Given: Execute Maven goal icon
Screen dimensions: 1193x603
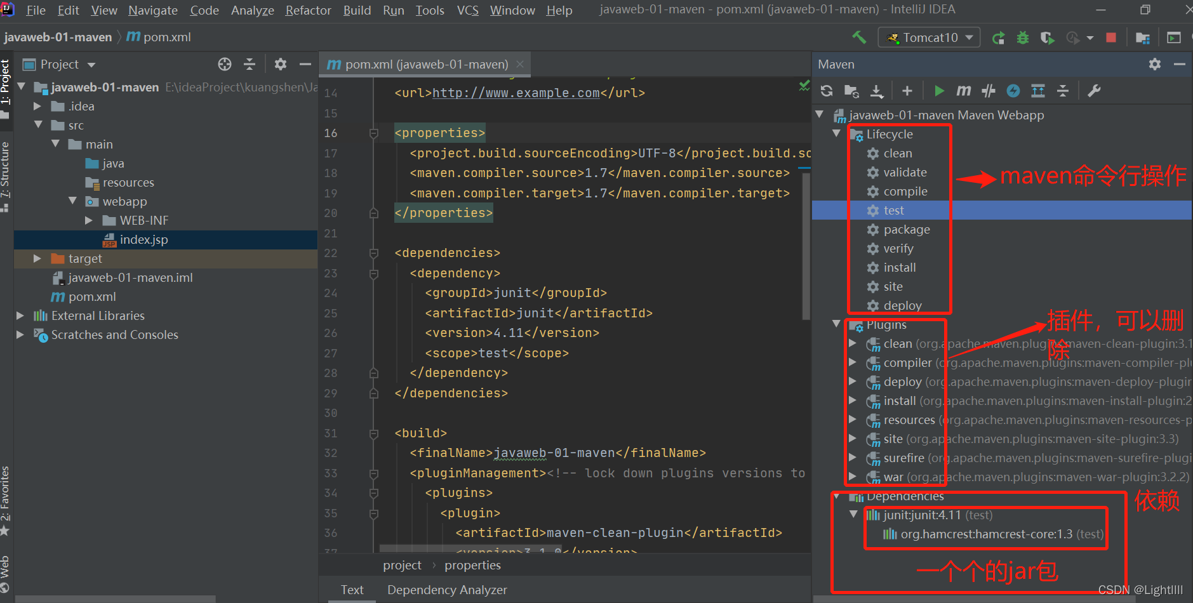Looking at the screenshot, I should click(963, 91).
